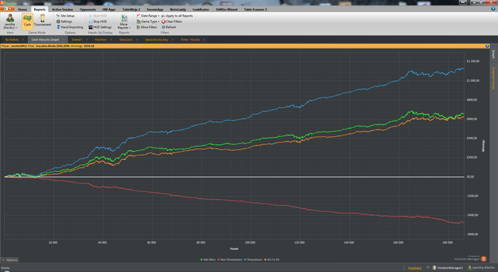The width and height of the screenshot is (498, 272).
Task: Click the help icon in the orange filter bar
Action: pos(487,46)
